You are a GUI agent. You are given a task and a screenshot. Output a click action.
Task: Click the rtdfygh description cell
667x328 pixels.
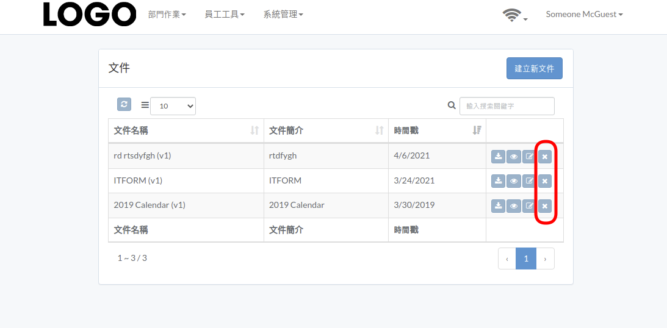point(326,156)
